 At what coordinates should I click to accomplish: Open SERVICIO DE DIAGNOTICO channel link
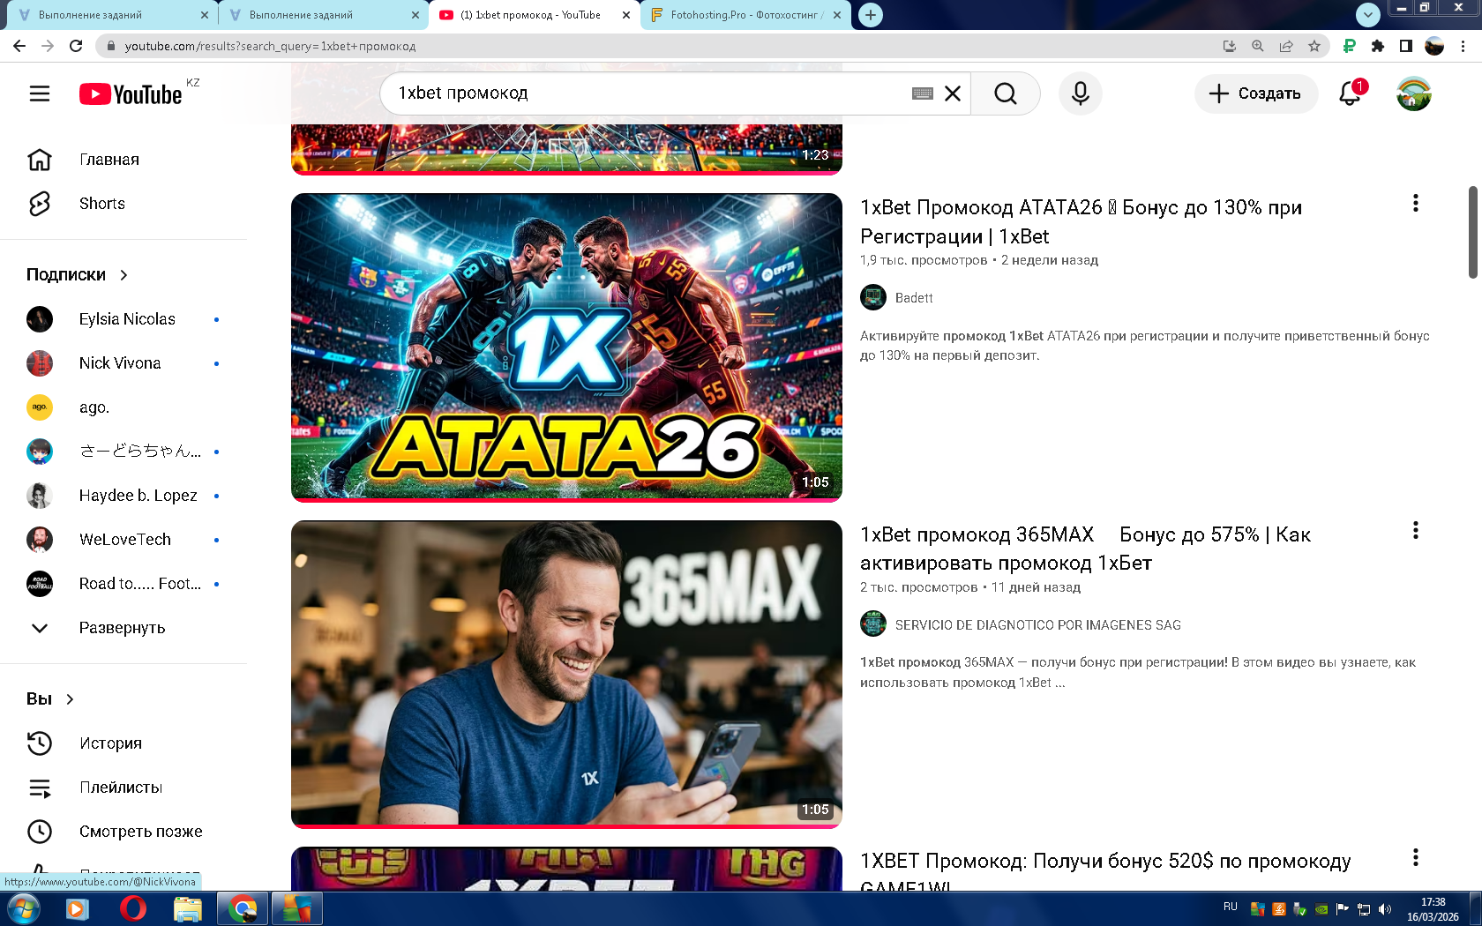[1037, 625]
